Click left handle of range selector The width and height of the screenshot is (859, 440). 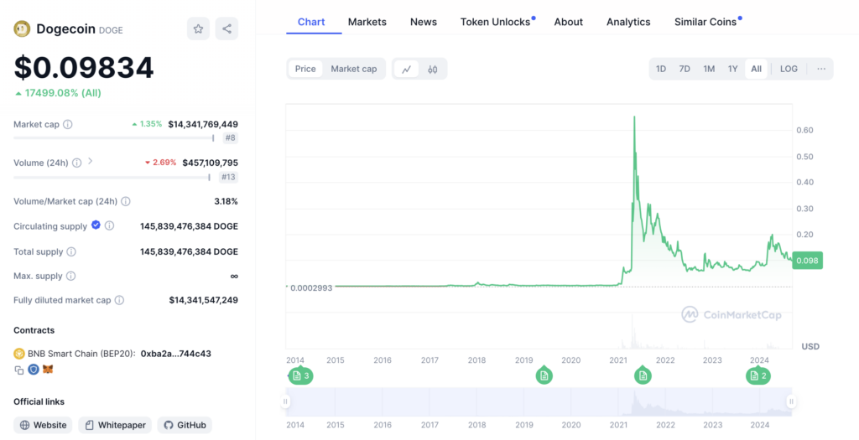tap(285, 401)
